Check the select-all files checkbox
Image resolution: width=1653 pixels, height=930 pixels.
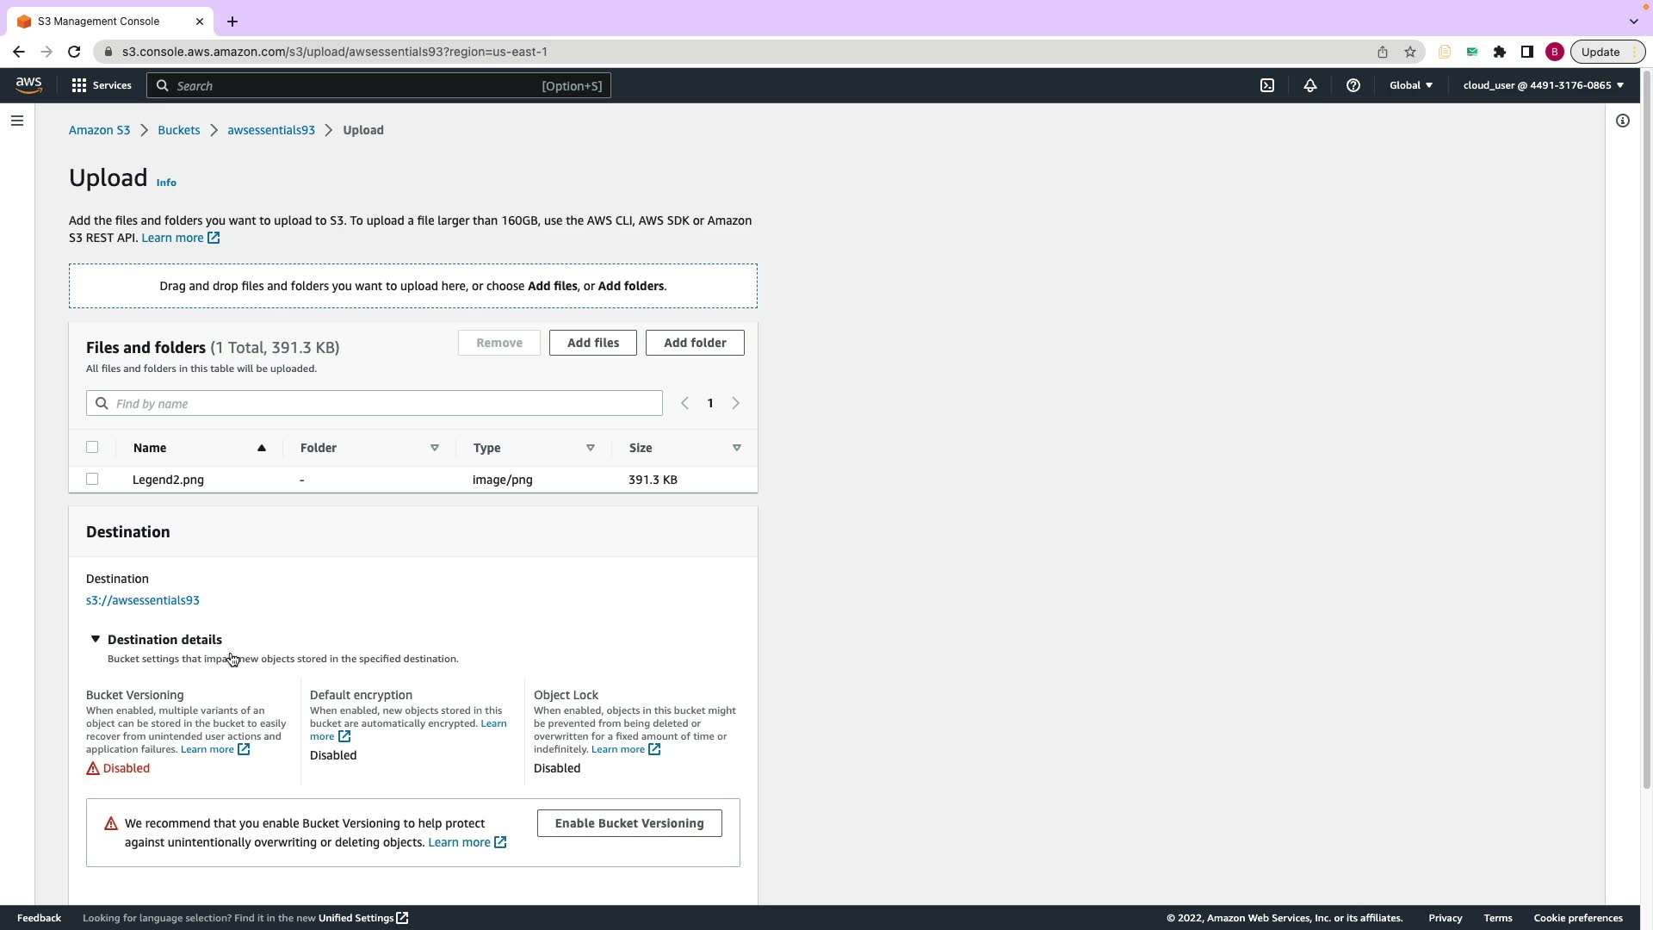pos(92,447)
